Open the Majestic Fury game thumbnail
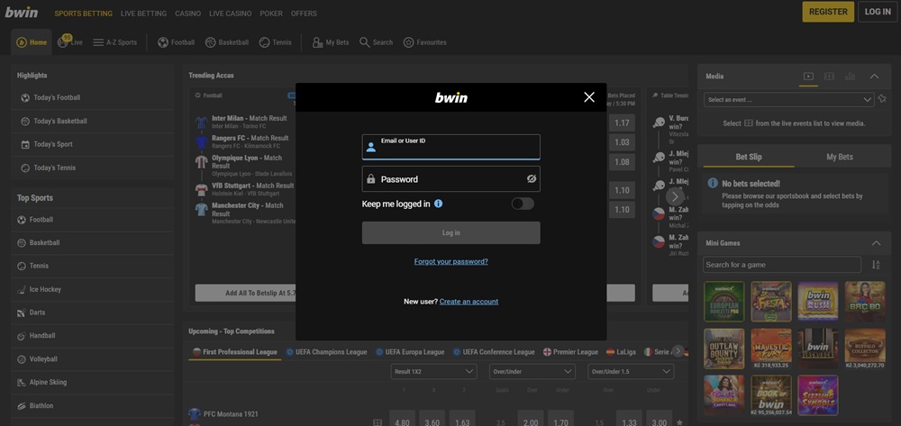Screen dimensions: 901x426 tap(771, 349)
